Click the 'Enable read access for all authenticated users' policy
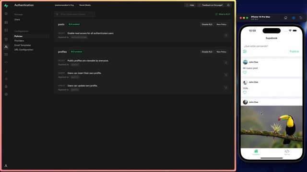The image size is (307, 172). pos(91,33)
